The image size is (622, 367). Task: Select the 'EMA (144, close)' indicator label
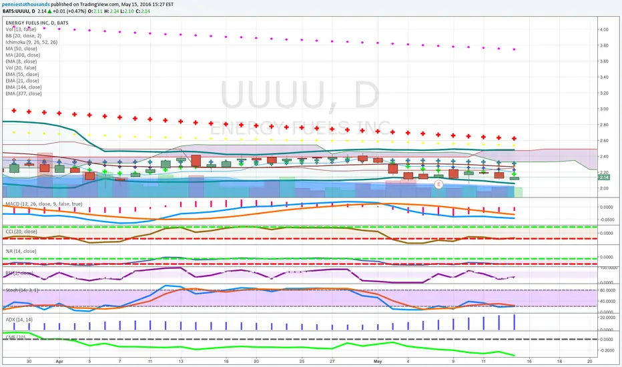[x=23, y=87]
